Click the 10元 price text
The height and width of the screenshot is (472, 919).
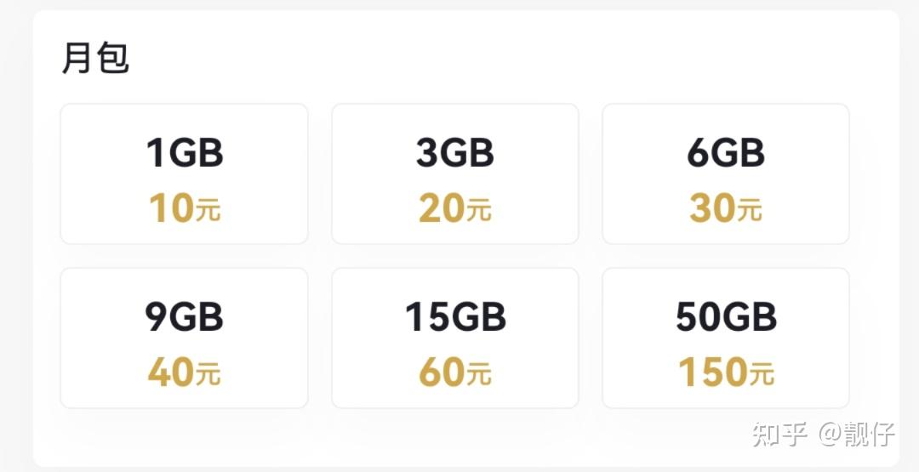[x=185, y=208]
